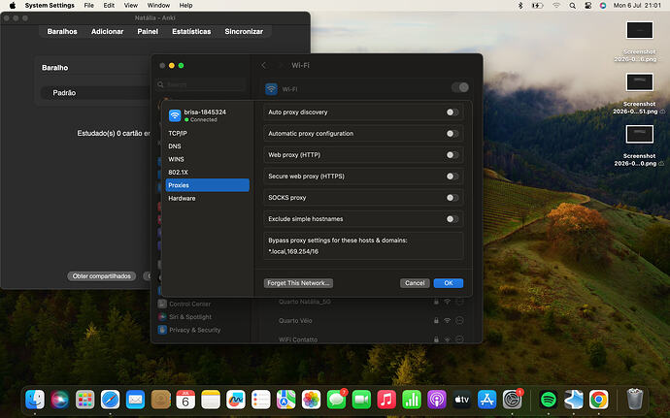This screenshot has width=670, height=418.
Task: Edit bypass proxy hosts field
Action: tap(363, 246)
